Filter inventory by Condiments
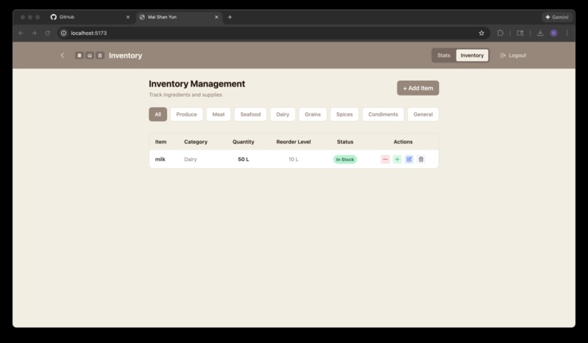588x343 pixels. pos(383,114)
